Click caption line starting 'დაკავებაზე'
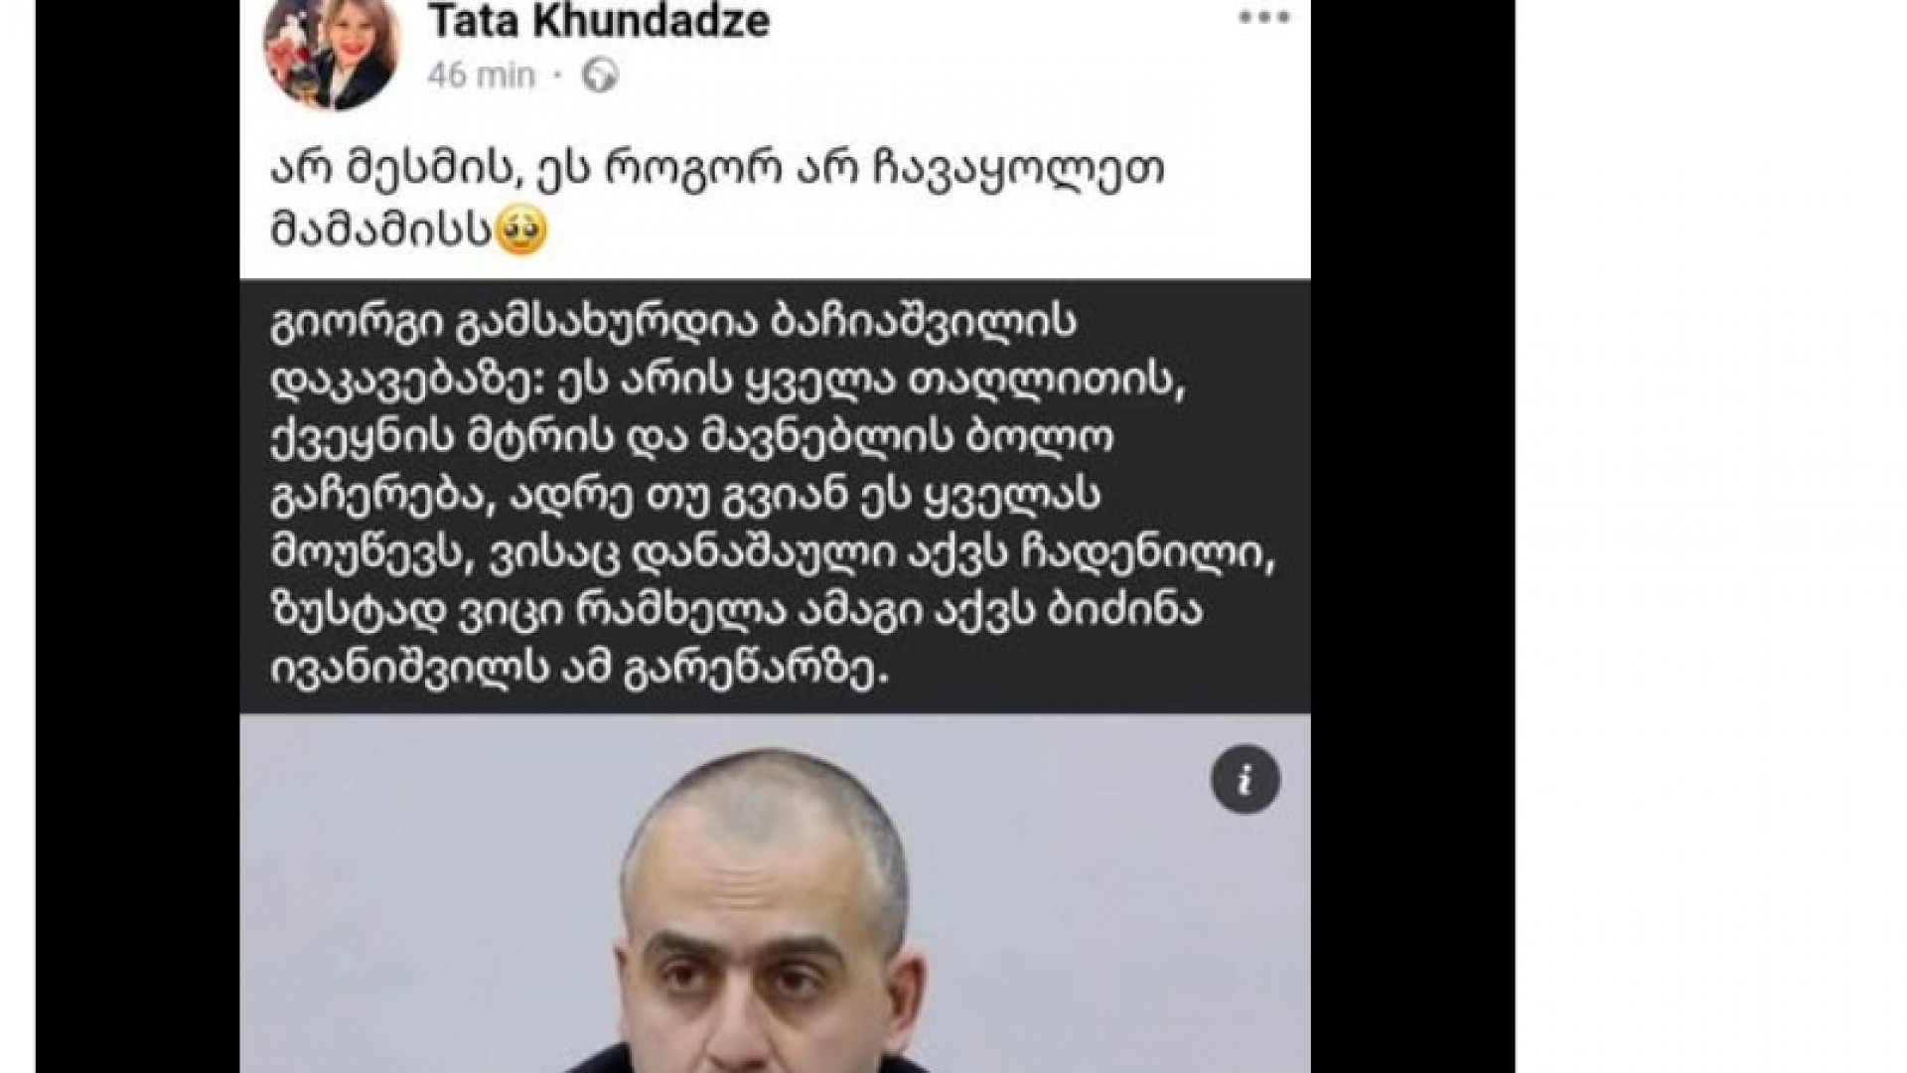1907x1073 pixels. tap(729, 383)
